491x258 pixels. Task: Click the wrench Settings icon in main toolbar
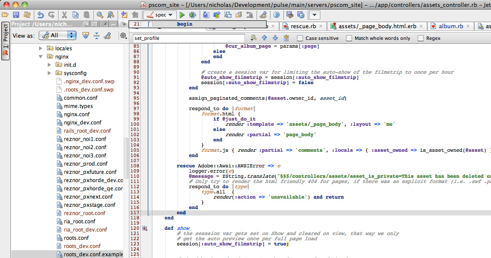click(264, 15)
